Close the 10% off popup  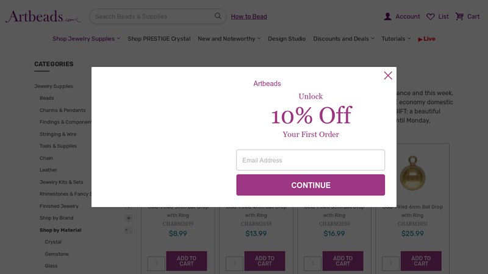(388, 76)
